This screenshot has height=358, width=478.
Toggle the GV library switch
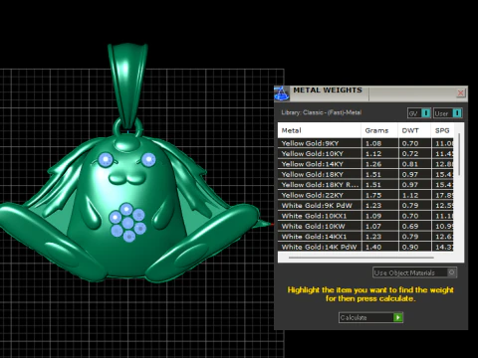[x=419, y=113]
